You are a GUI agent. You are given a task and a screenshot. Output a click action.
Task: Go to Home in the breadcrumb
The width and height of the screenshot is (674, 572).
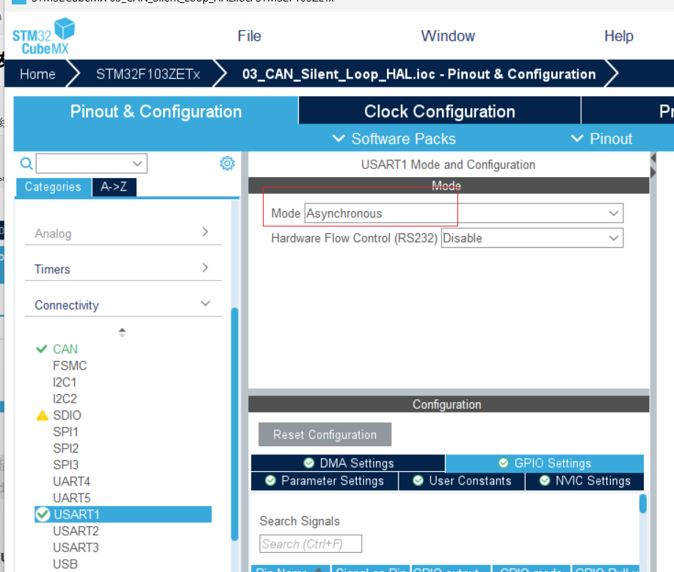tap(37, 74)
